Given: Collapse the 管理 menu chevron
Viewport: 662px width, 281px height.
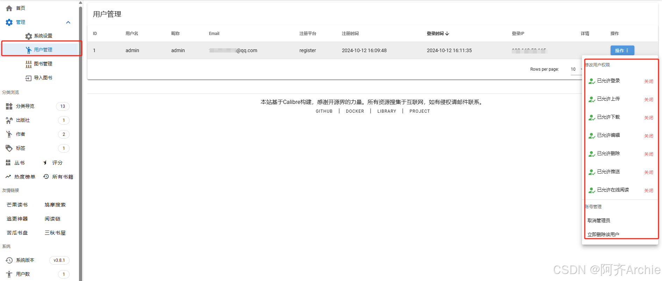Looking at the screenshot, I should pyautogui.click(x=68, y=22).
